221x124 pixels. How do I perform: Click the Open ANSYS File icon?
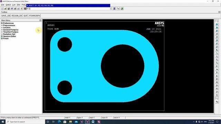point(6,9)
